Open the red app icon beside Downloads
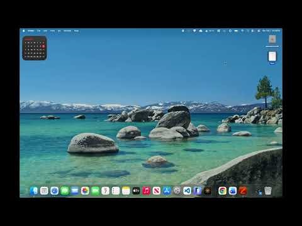 coord(243,191)
